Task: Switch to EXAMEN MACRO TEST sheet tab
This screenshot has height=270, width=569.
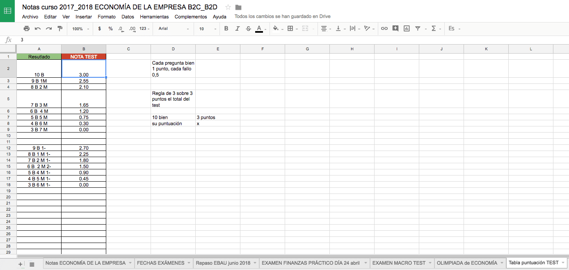Action: (x=402, y=263)
